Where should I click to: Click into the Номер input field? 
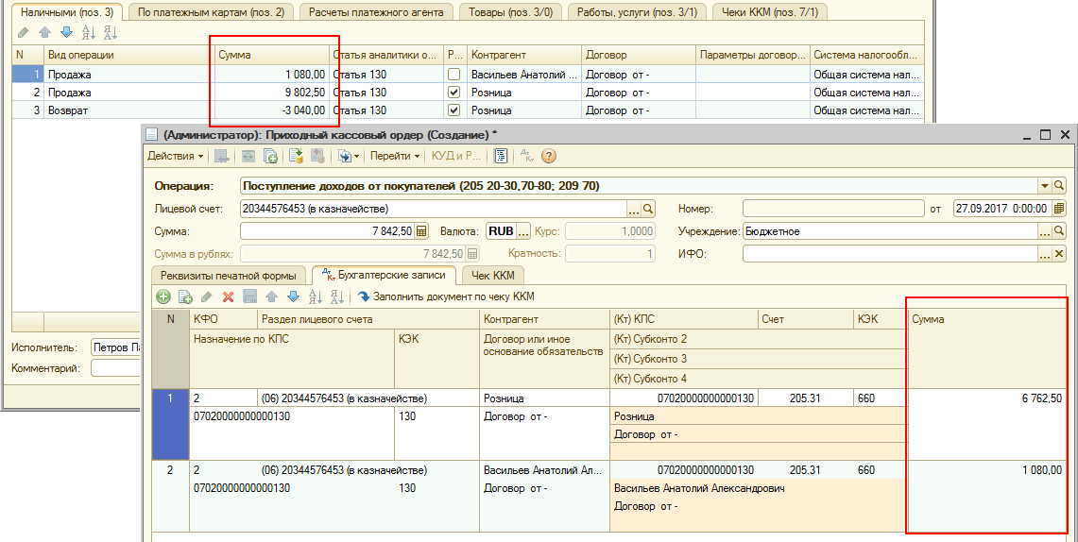[x=831, y=209]
